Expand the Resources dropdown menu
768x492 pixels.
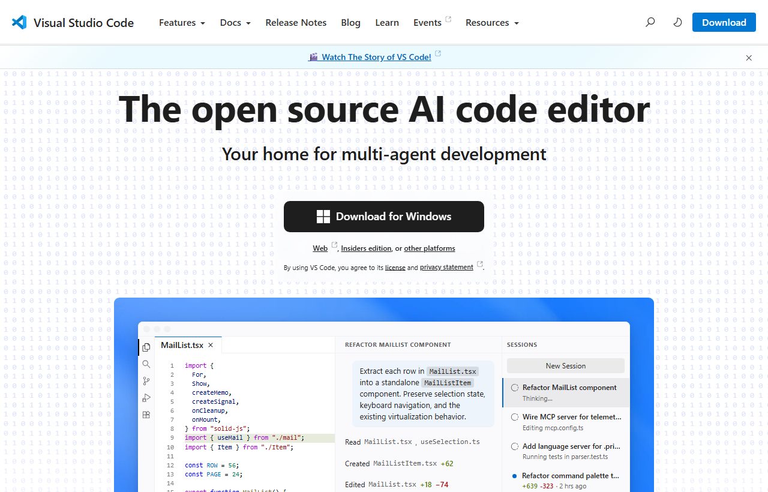(x=492, y=23)
